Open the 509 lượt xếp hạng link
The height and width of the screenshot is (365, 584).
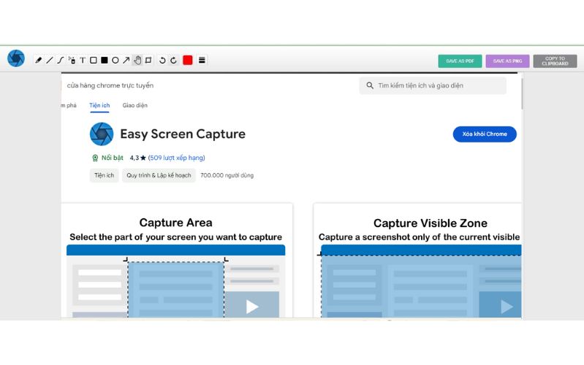click(177, 158)
